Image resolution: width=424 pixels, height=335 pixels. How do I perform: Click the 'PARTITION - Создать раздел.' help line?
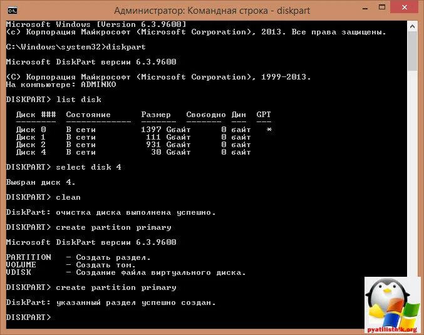point(78,257)
